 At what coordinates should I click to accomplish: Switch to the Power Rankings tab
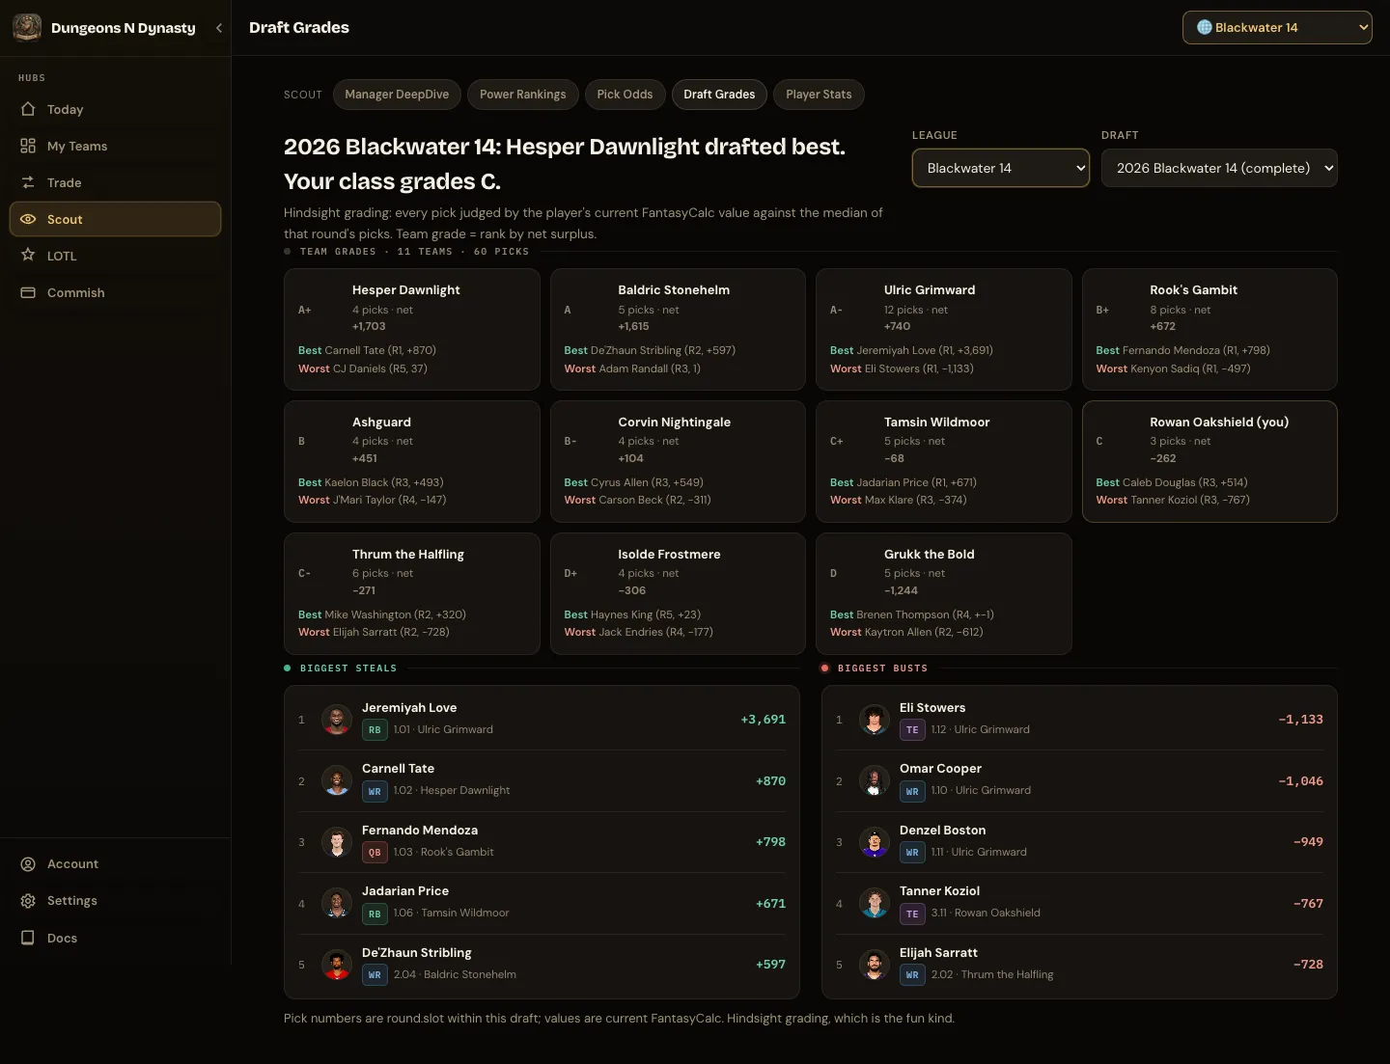coord(523,95)
